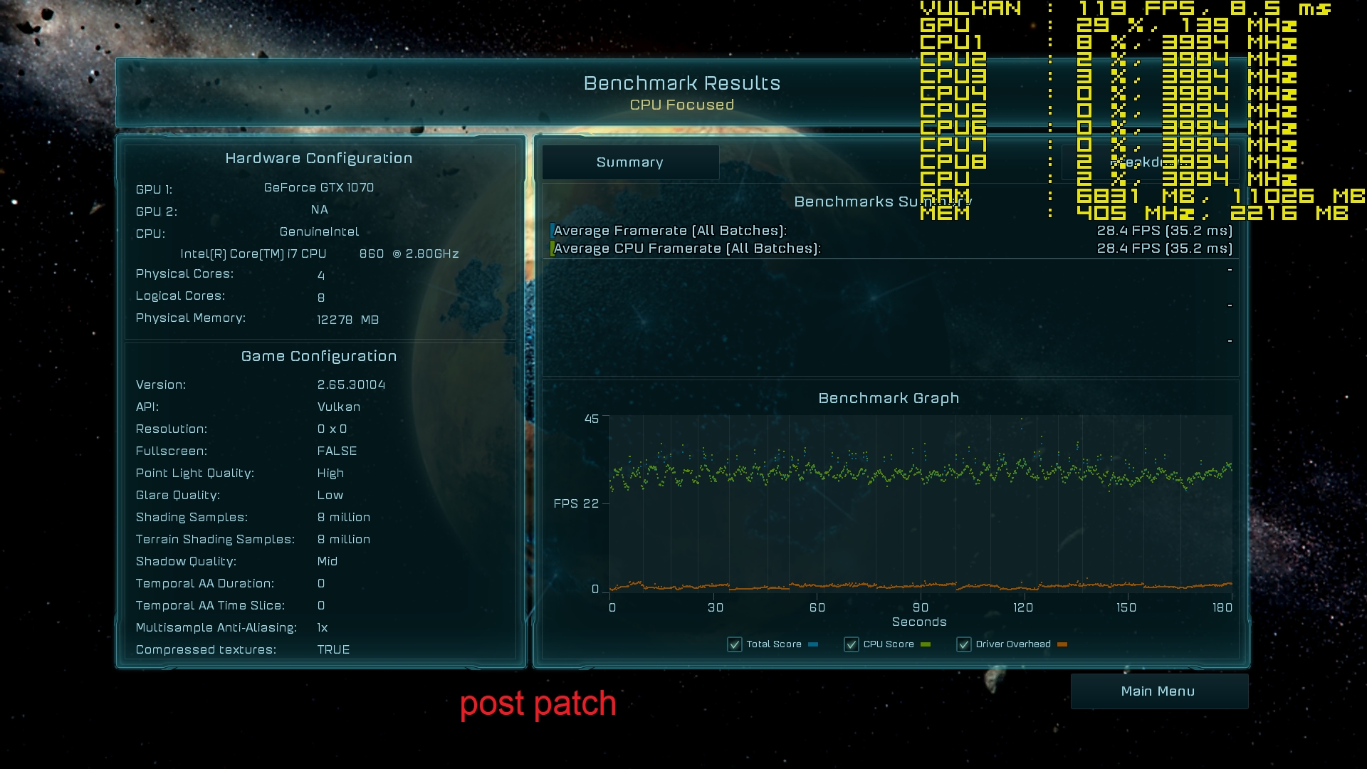Click the Hardware Configuration panel heading
Image resolution: width=1367 pixels, height=769 pixels.
click(x=318, y=158)
